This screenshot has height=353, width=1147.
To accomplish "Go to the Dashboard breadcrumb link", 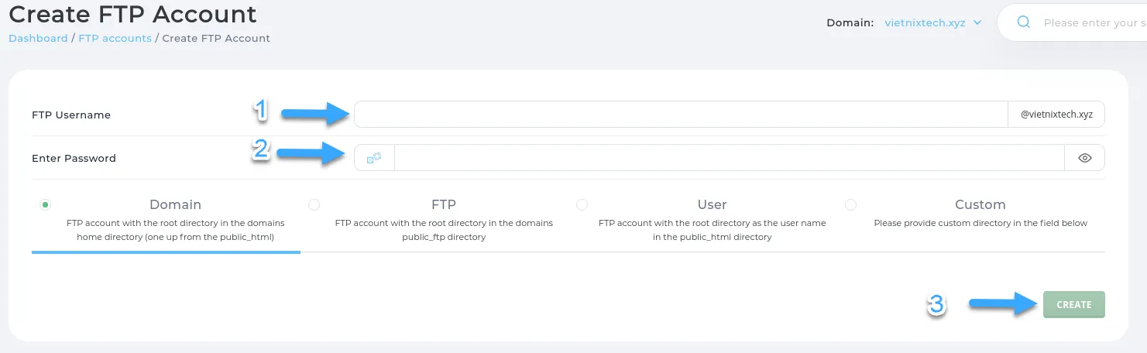I will pyautogui.click(x=38, y=38).
